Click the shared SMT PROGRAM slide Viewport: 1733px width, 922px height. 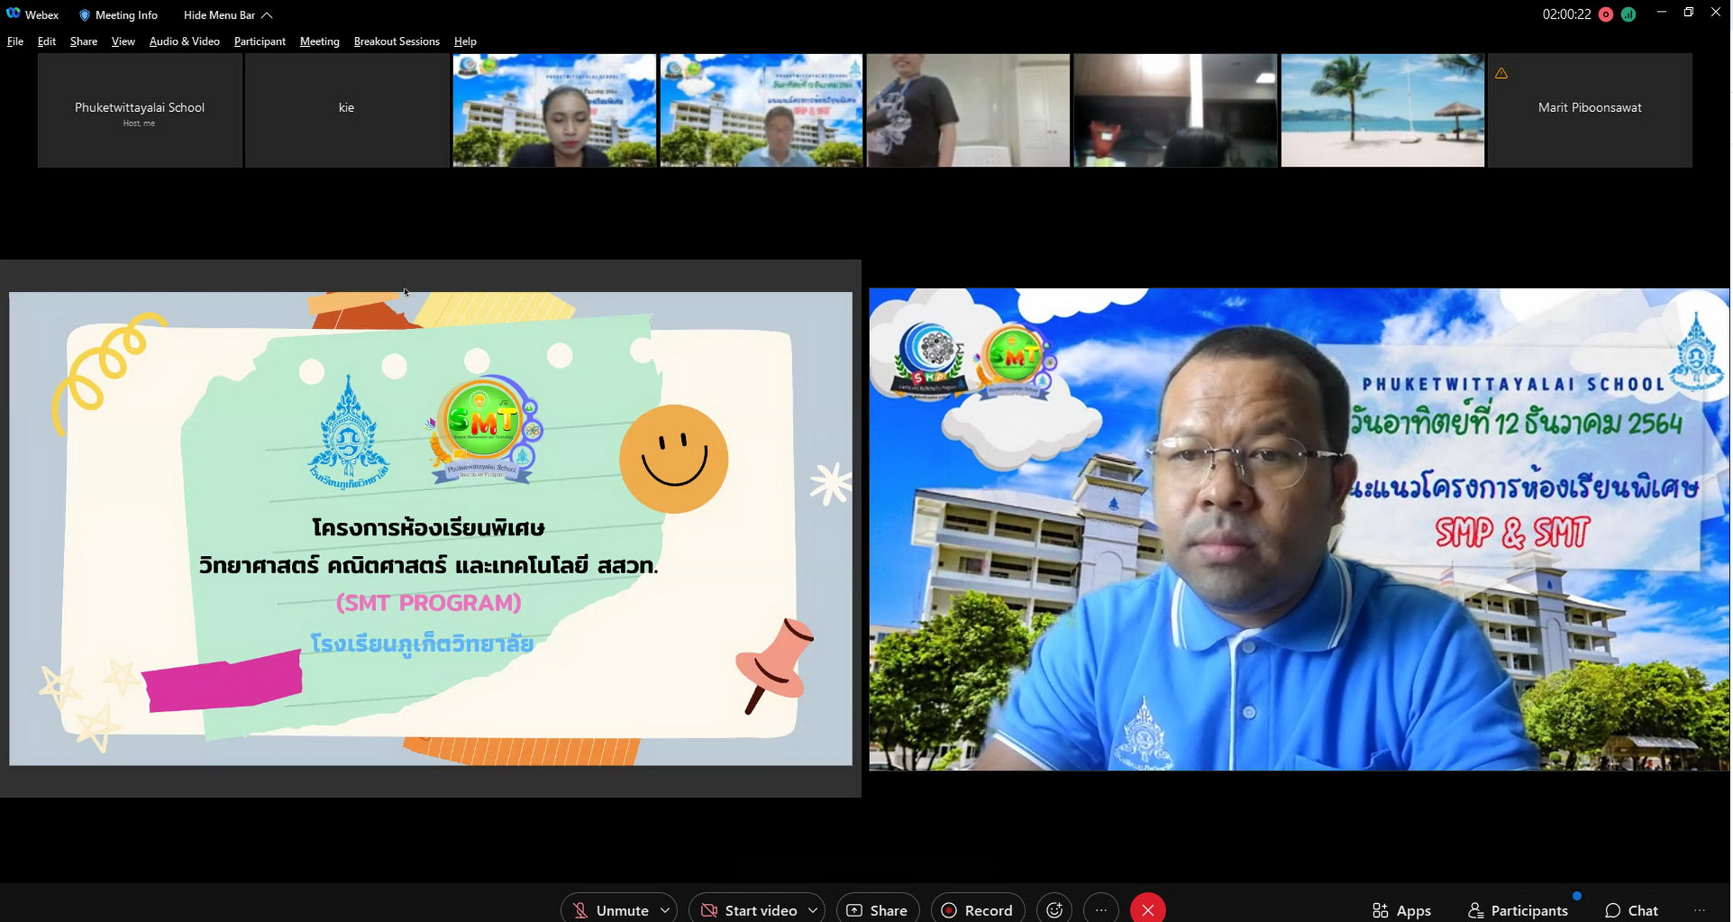[x=430, y=529]
